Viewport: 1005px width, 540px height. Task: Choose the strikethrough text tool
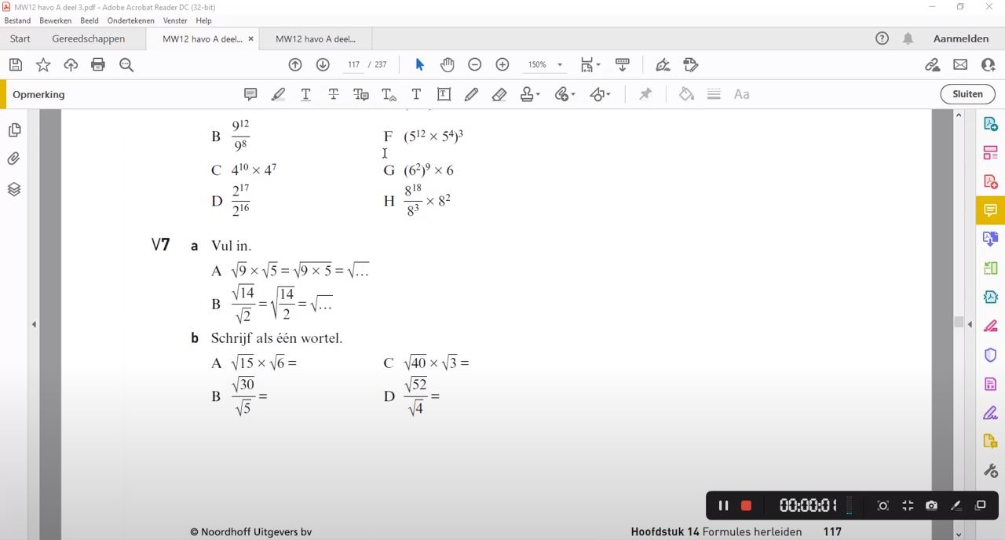(334, 94)
